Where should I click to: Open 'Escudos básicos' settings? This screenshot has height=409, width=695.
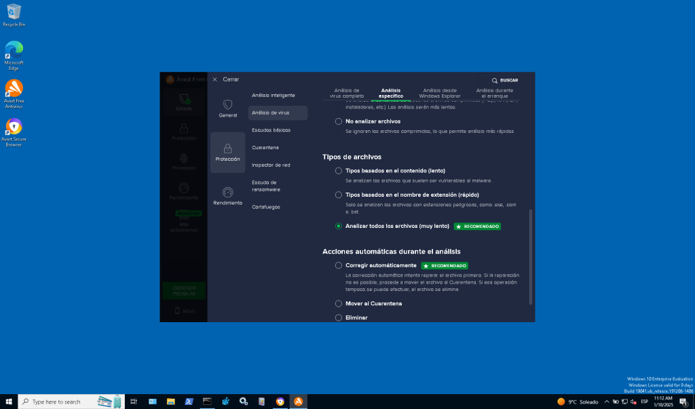(271, 130)
